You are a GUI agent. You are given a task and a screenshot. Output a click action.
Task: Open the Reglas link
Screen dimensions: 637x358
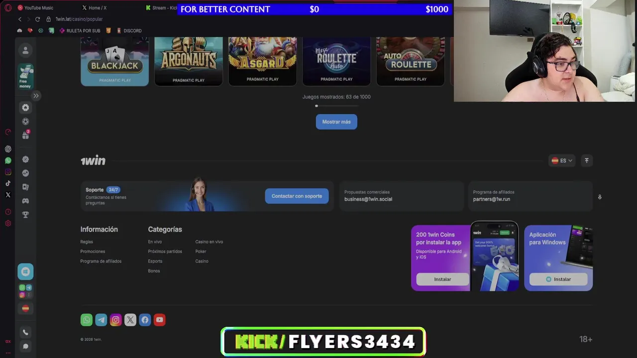click(x=87, y=242)
